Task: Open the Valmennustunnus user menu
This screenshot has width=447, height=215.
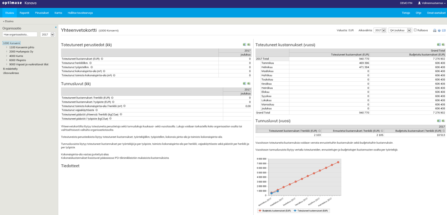Action: pyautogui.click(x=432, y=3)
